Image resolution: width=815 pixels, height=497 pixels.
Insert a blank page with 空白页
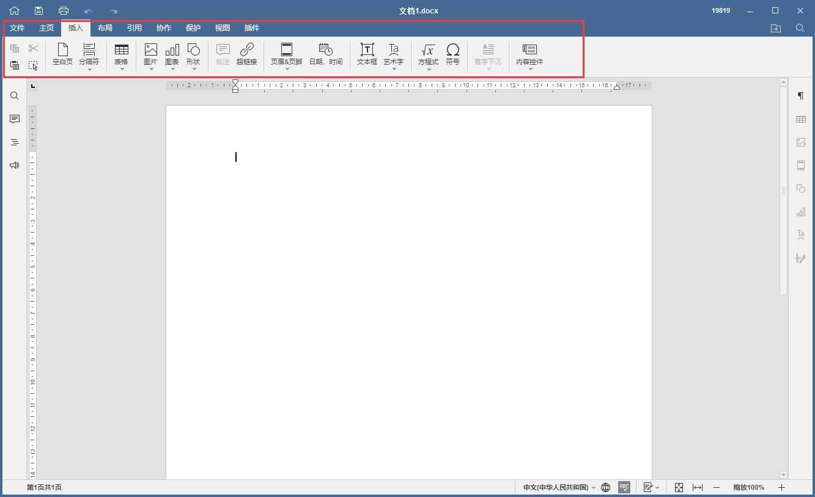pyautogui.click(x=62, y=54)
